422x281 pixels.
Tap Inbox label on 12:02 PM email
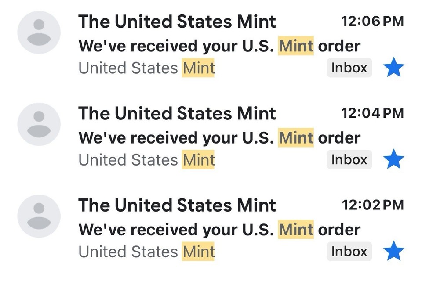(x=349, y=252)
